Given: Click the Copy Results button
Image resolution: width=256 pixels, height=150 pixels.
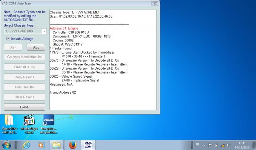Looking at the screenshot, I should click(x=25, y=77).
